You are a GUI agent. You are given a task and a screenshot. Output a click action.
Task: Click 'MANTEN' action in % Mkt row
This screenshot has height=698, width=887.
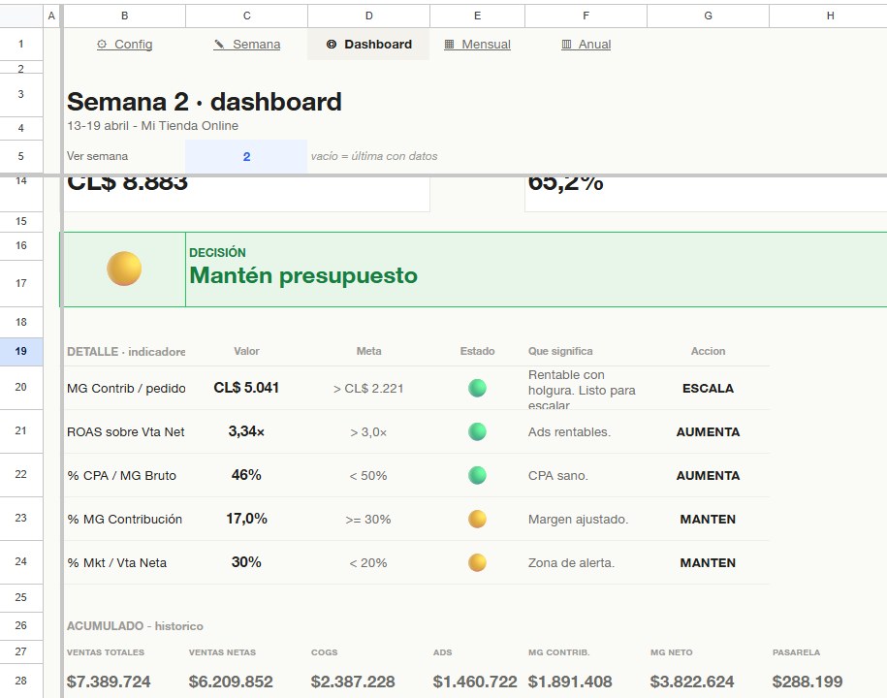708,563
